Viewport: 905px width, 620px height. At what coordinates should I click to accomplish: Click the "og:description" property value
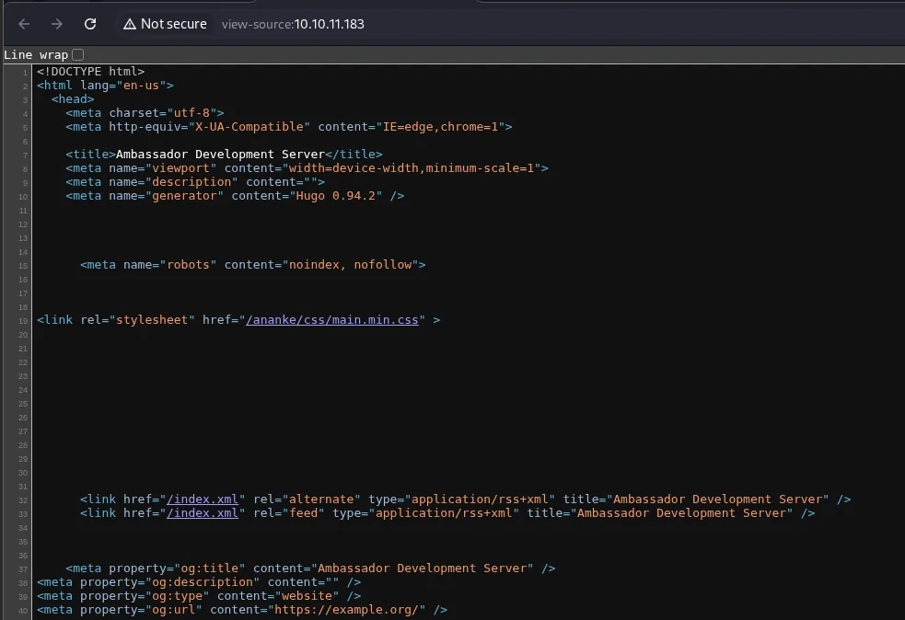pyautogui.click(x=203, y=582)
